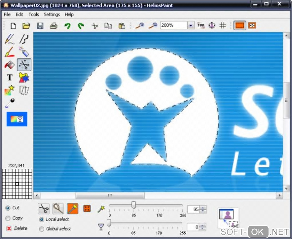Image resolution: width=292 pixels, height=239 pixels.
Task: Click the pixel magnifier grid preview
Action: pos(17,184)
